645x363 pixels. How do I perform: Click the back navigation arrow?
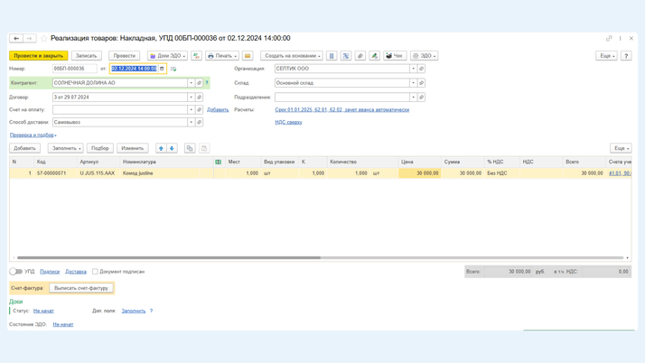(x=16, y=39)
